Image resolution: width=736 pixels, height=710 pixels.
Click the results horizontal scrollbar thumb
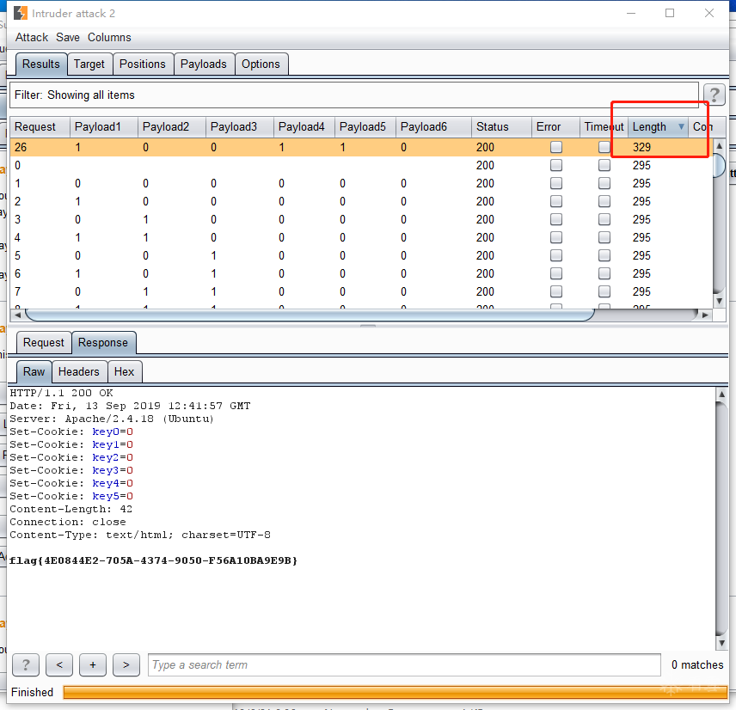coord(310,315)
